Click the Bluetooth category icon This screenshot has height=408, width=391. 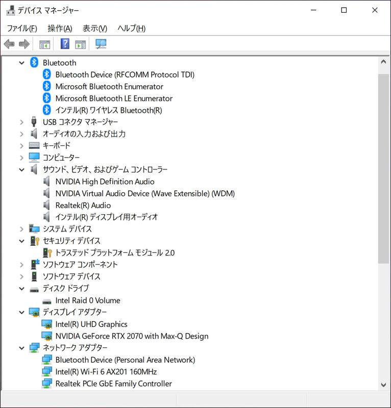tap(34, 62)
